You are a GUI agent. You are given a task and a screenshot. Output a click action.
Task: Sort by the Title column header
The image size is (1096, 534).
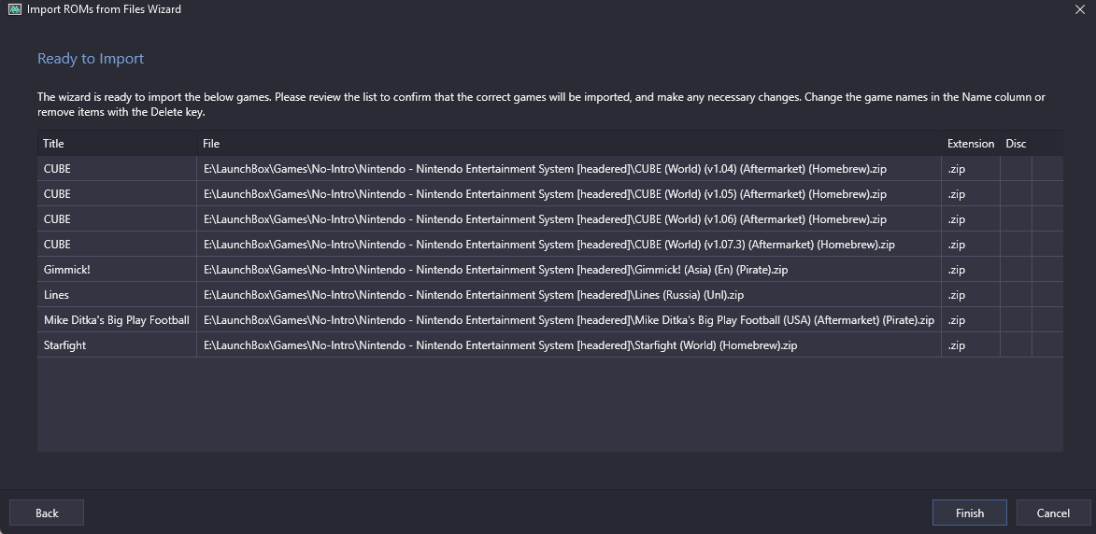[117, 143]
